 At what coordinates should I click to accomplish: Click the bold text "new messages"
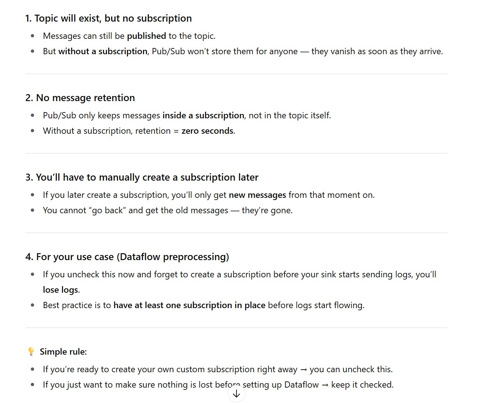tap(257, 195)
